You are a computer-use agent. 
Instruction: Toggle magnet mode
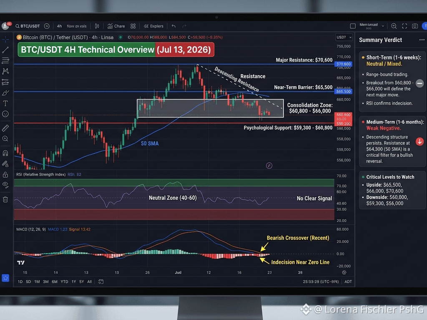tap(5, 153)
